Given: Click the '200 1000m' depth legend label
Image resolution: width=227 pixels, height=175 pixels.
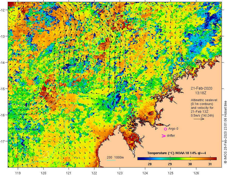Looking at the screenshot, I should point(115,157).
